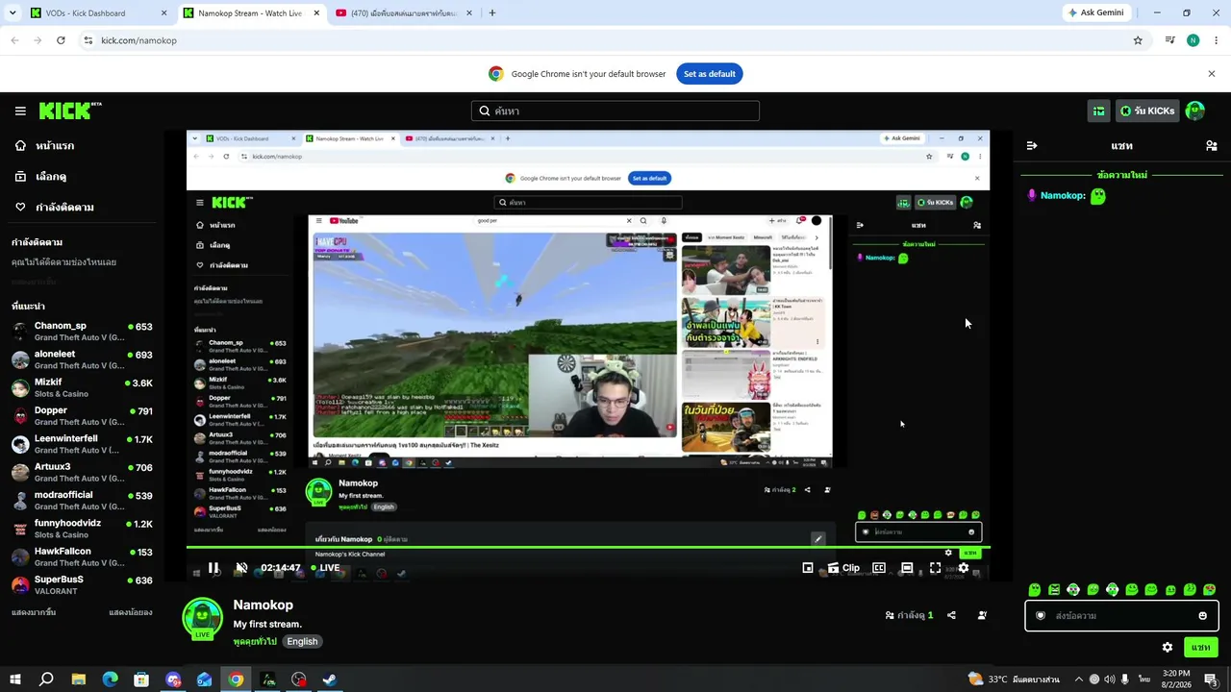
Task: Click the stream seek progress bar
Action: 588,548
